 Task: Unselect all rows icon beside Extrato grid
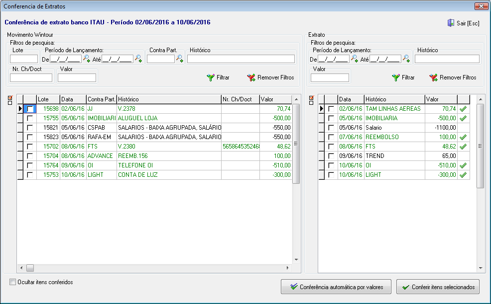pyautogui.click(x=311, y=103)
